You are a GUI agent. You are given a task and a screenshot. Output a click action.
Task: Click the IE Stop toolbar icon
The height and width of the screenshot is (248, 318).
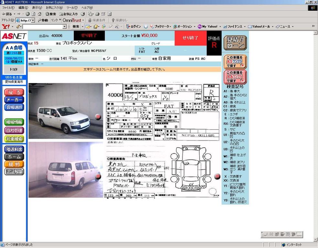[x=27, y=14]
